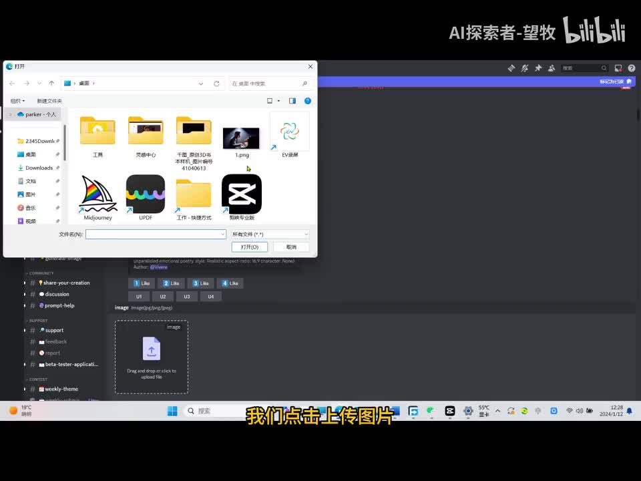
Task: Click the upload file icon in the image dropzone
Action: [x=152, y=349]
